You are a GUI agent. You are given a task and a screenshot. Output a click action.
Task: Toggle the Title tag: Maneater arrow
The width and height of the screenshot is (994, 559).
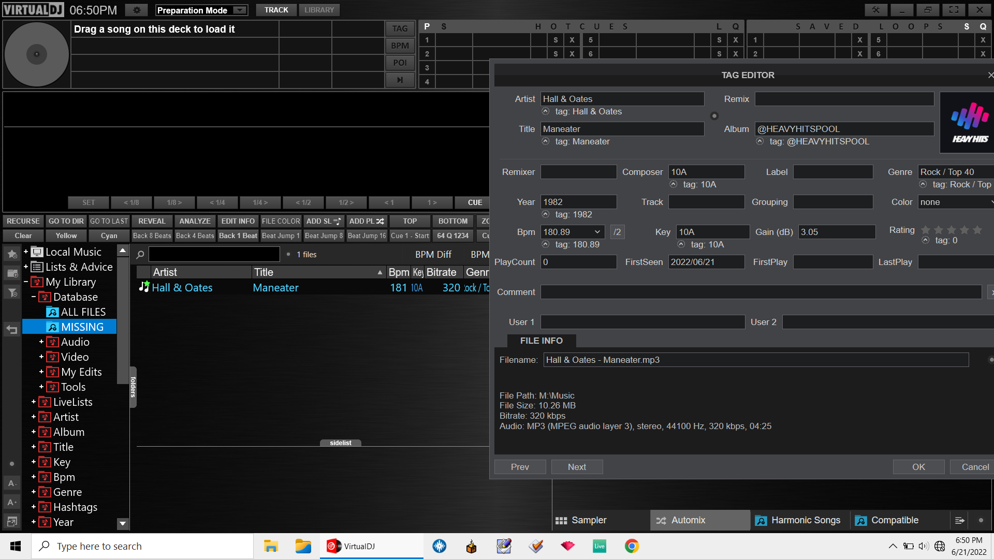(545, 141)
